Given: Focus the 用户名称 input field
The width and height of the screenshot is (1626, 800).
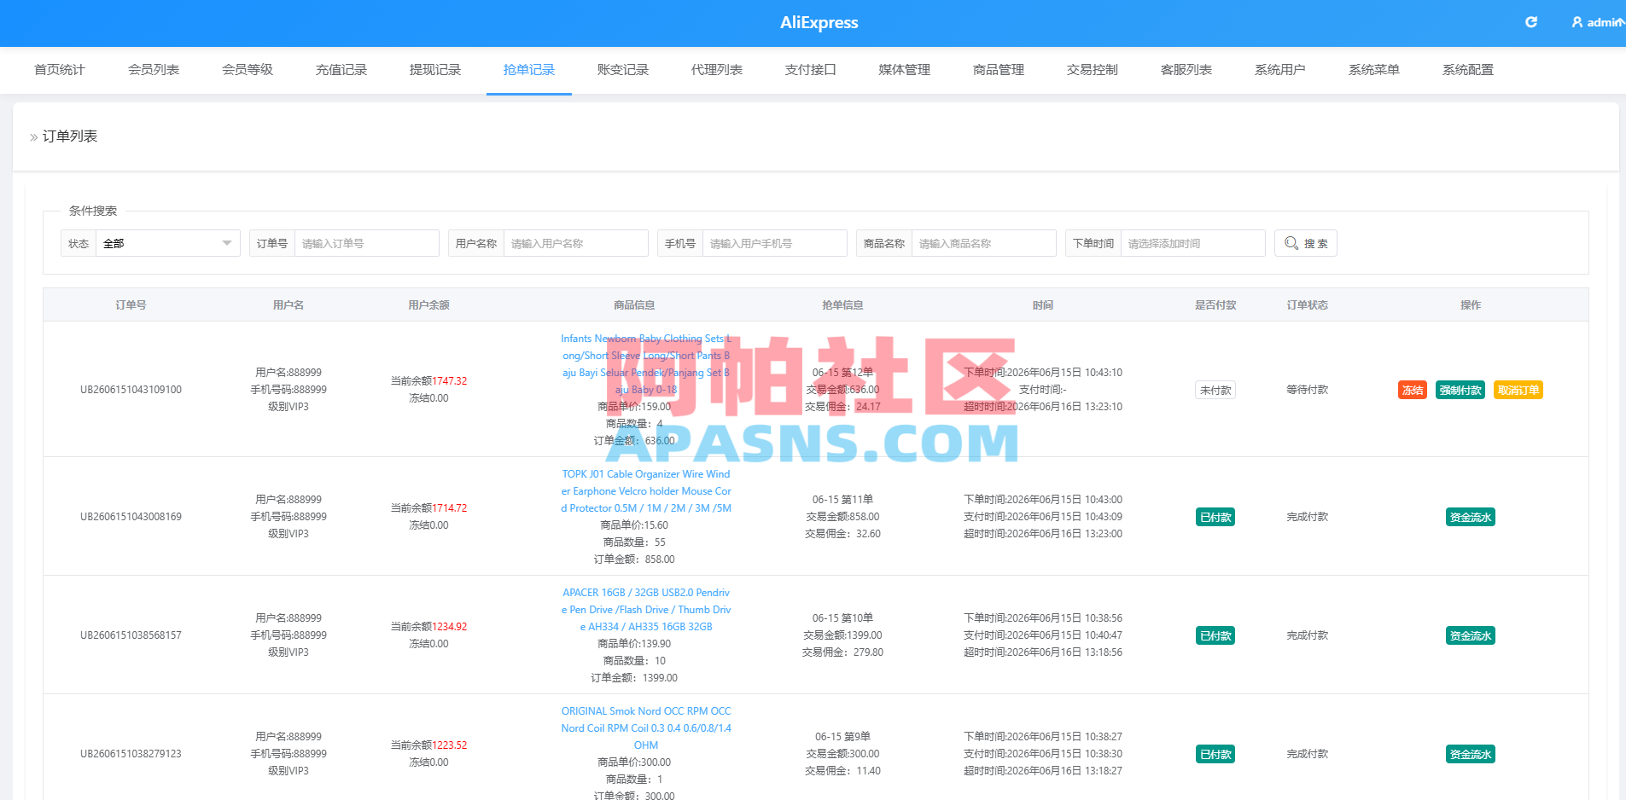Looking at the screenshot, I should pos(575,243).
